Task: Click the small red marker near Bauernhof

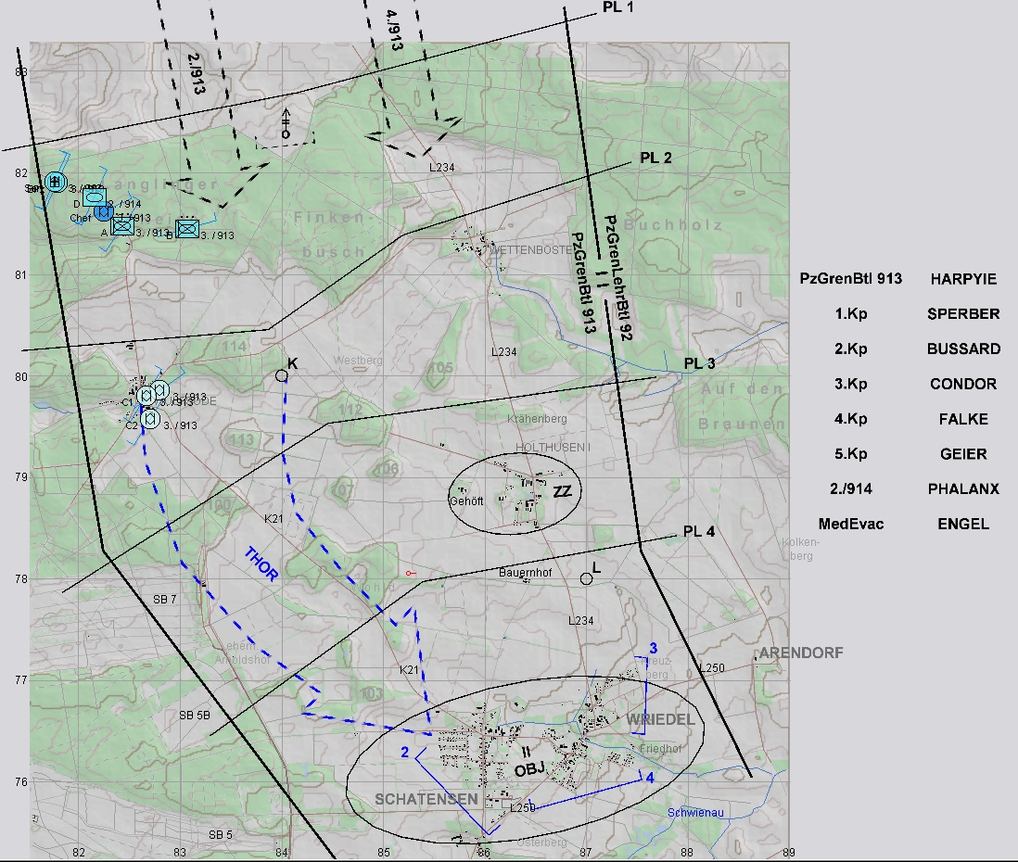Action: click(410, 575)
